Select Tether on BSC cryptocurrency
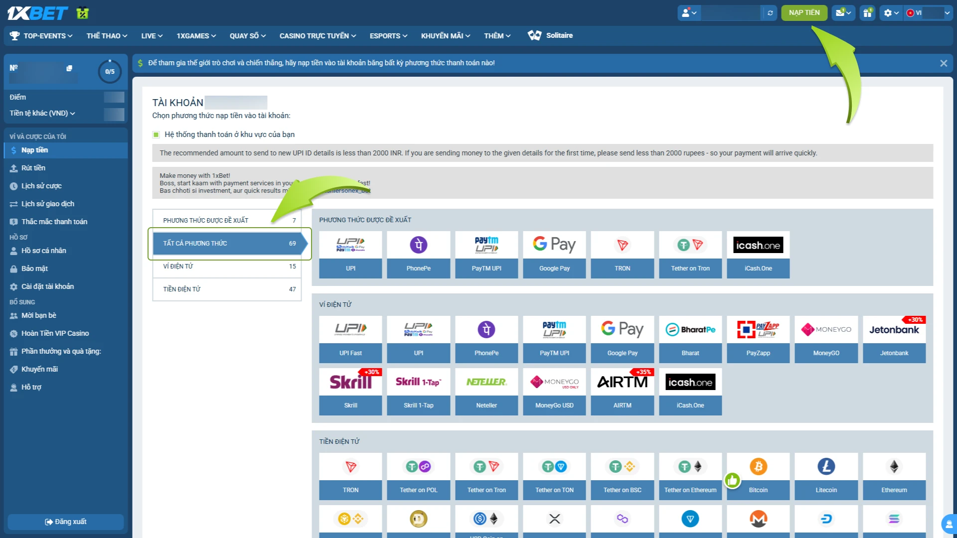The height and width of the screenshot is (538, 957). pos(623,476)
